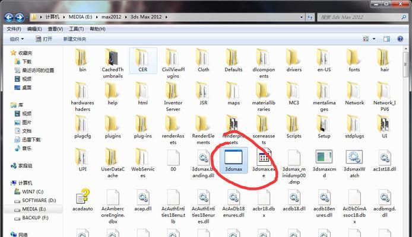Select the AcAmbercoreEngine.dbx file
Screen dimensions: 412x237
[x=113, y=206]
